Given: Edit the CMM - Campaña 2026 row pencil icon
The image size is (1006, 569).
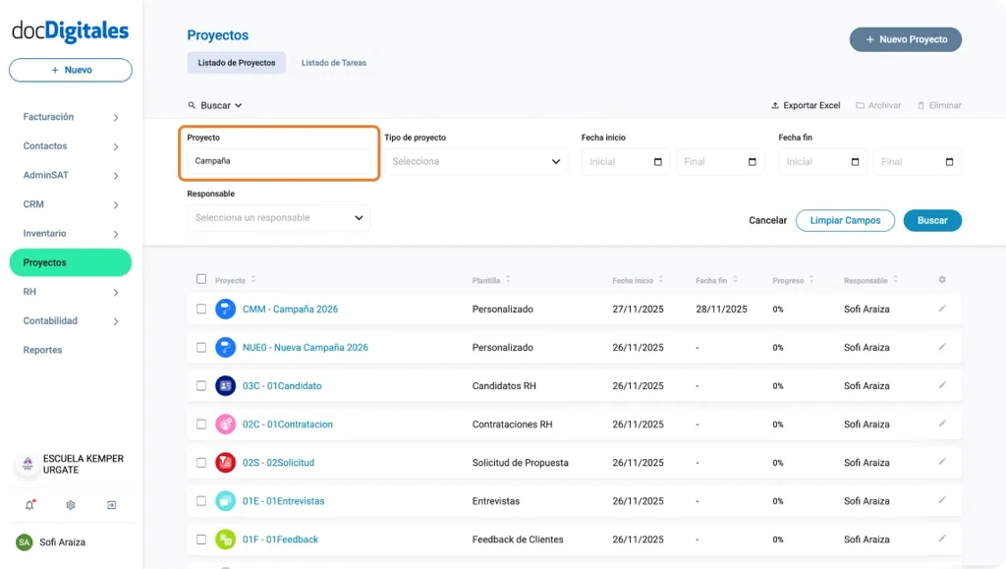Looking at the screenshot, I should 942,308.
